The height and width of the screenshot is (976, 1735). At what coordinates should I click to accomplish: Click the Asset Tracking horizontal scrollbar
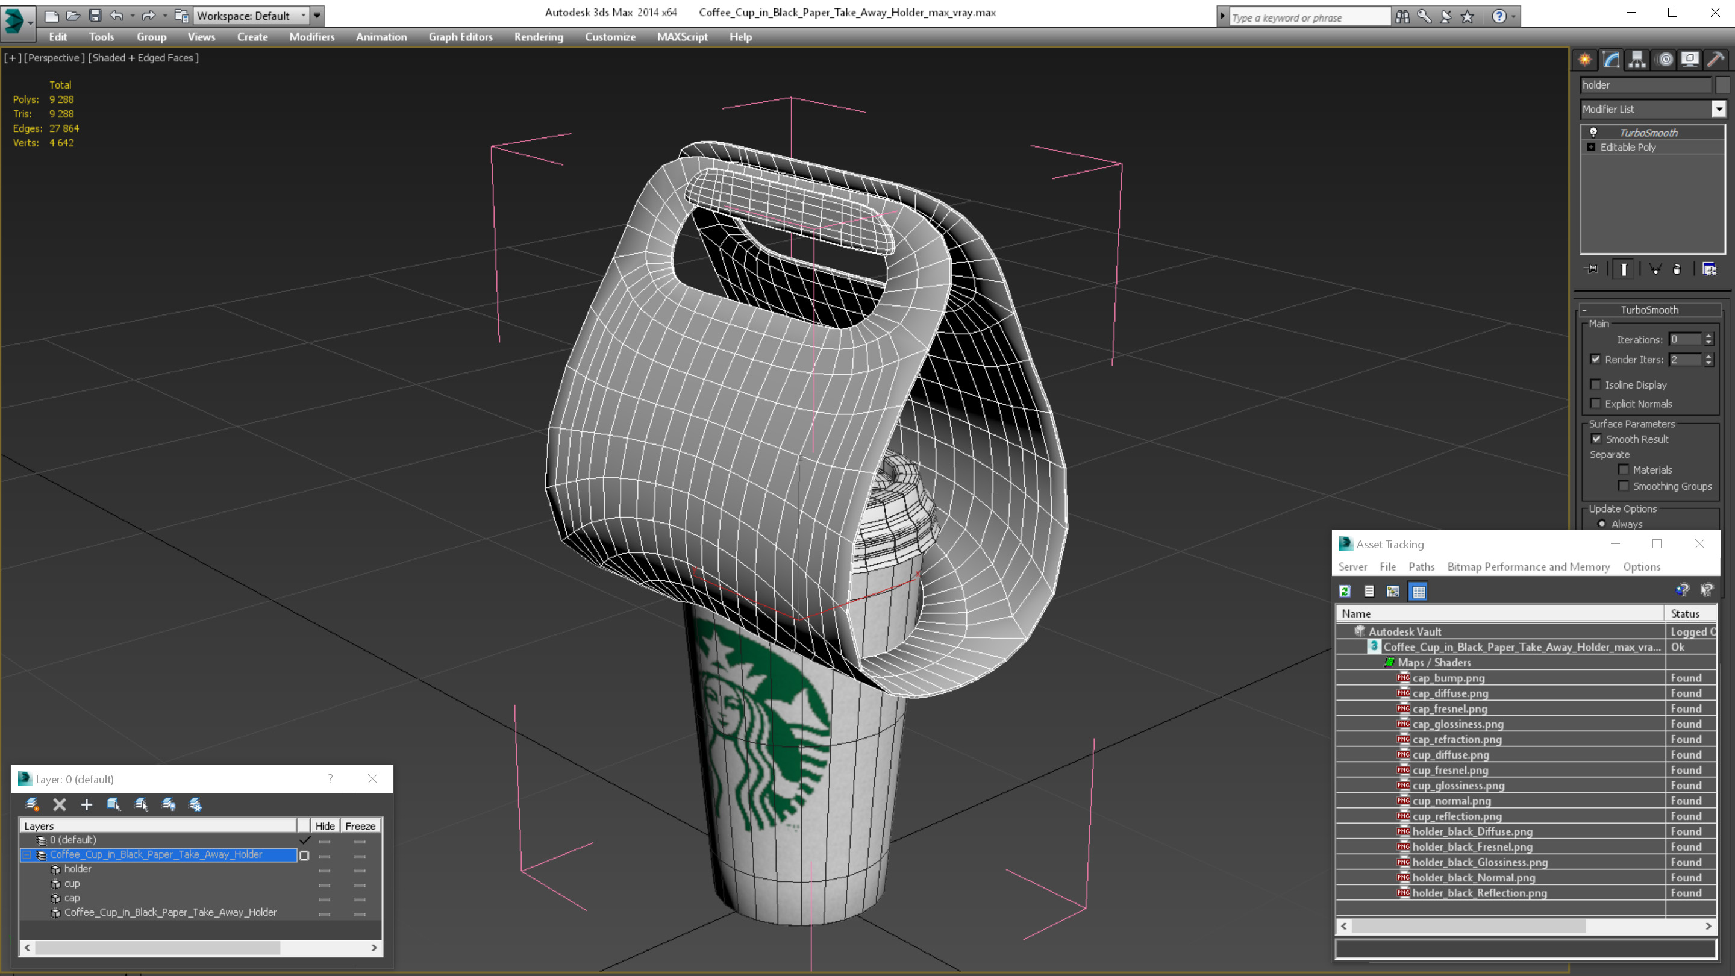coord(1468,926)
